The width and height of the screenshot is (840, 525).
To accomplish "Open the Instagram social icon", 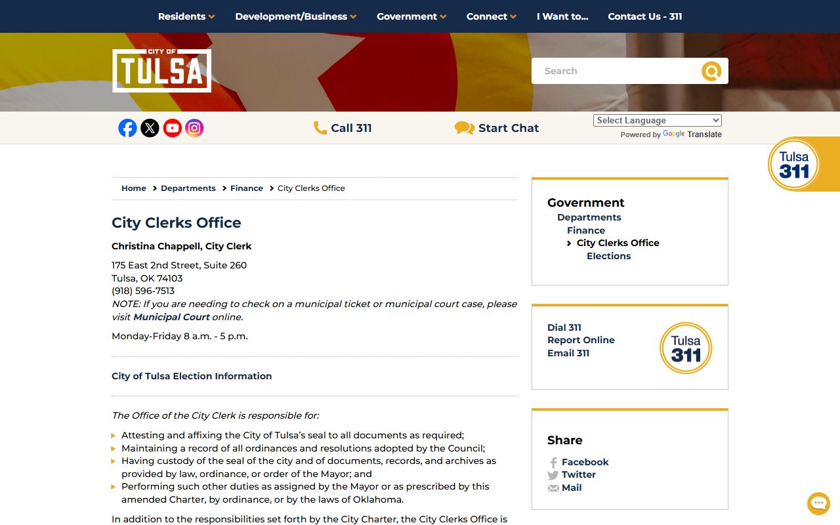I will coord(194,128).
